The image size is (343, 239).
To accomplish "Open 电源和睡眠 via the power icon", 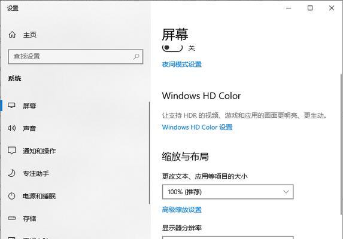I will coord(11,196).
